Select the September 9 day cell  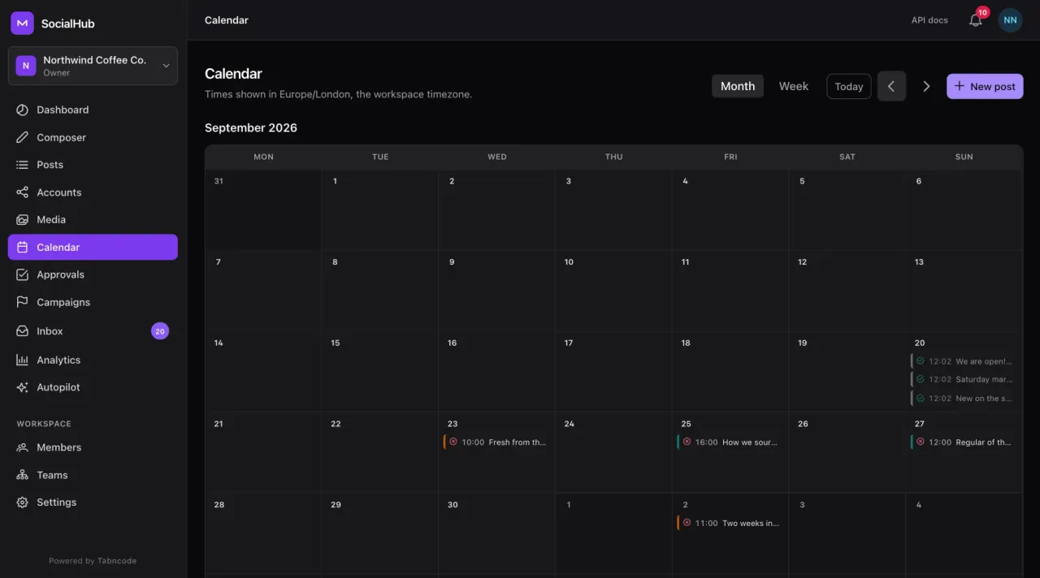[496, 291]
